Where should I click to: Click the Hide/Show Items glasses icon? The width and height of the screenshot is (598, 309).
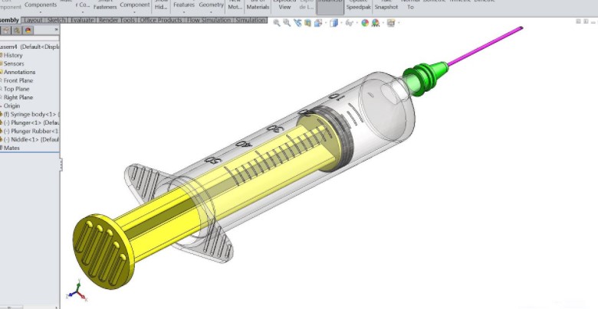[x=349, y=23]
